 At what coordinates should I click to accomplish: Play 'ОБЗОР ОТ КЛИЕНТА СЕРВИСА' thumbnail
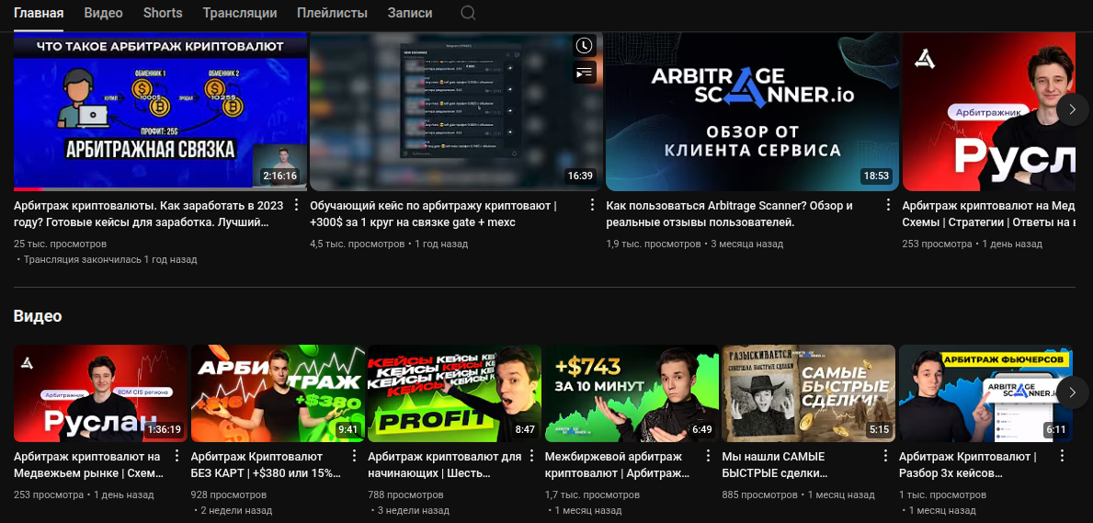click(x=752, y=111)
